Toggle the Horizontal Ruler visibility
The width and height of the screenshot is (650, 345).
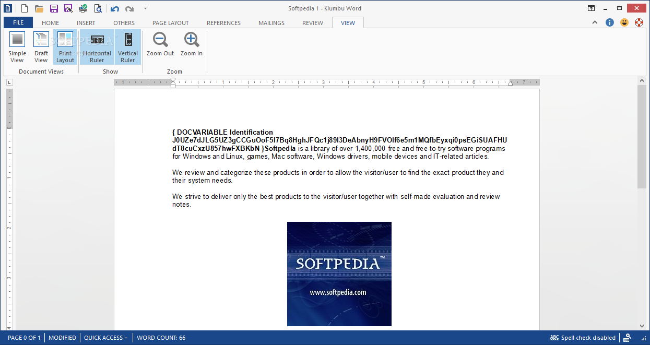[x=97, y=47]
